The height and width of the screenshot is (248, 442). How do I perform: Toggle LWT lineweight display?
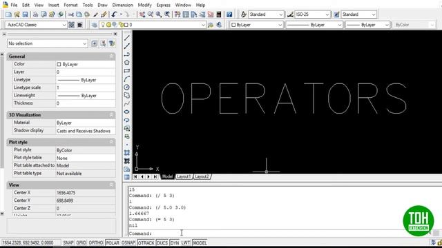click(186, 242)
